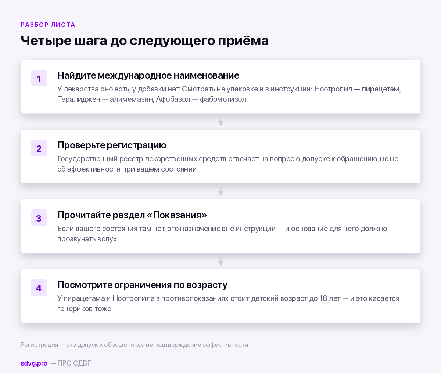This screenshot has height=374, width=441.
Task: Click the description about Государственный реестр лекарственных средств
Action: click(x=228, y=164)
